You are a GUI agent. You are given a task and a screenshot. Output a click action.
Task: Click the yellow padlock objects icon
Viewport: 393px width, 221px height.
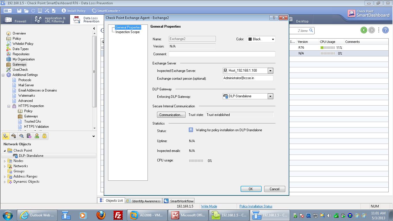click(x=45, y=136)
